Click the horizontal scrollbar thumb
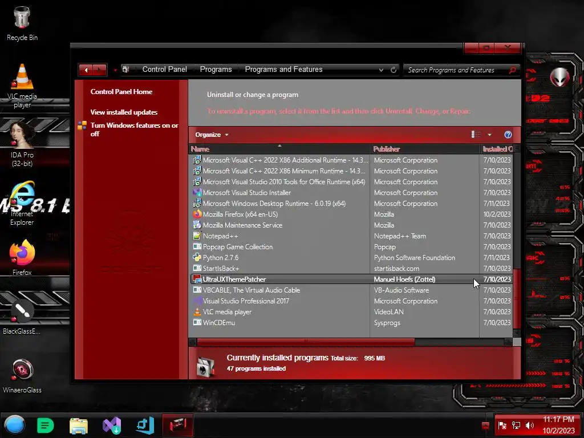Image resolution: width=584 pixels, height=438 pixels. (306, 341)
